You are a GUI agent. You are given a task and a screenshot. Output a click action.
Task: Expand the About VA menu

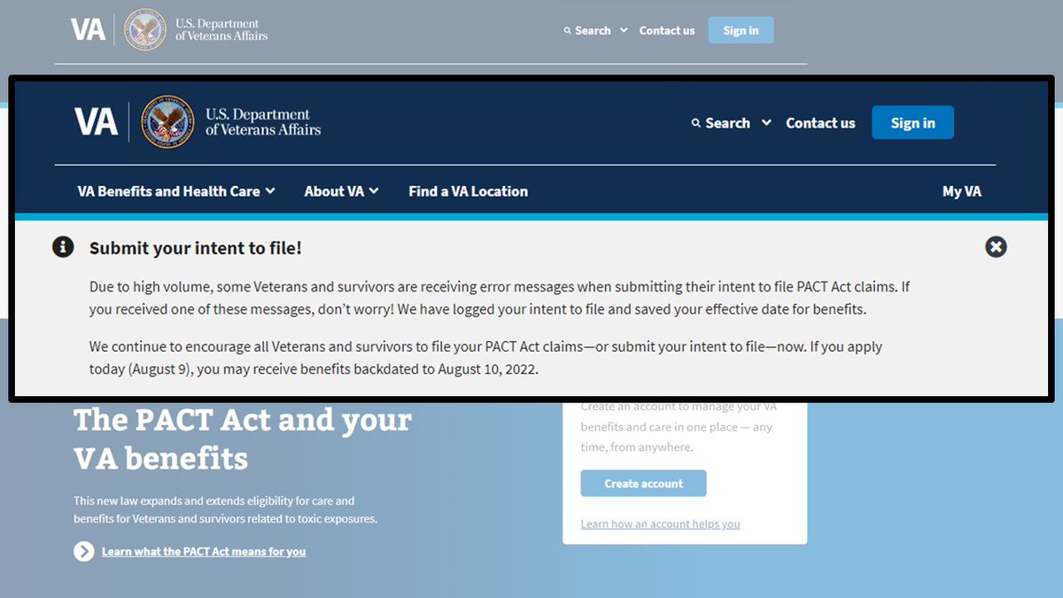point(341,191)
